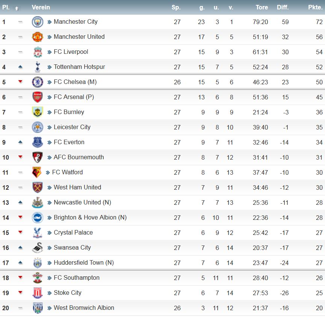This screenshot has height=317, width=325.
Task: Click the Diff. column header
Action: tap(283, 7)
